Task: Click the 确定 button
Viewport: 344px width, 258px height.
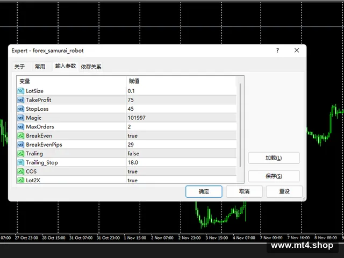Action: click(204, 191)
